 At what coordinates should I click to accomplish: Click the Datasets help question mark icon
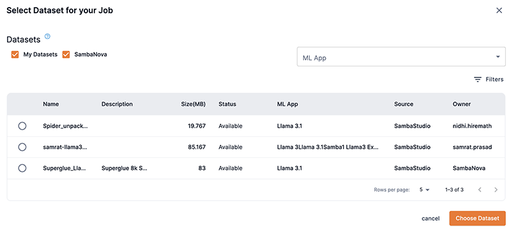(x=47, y=36)
